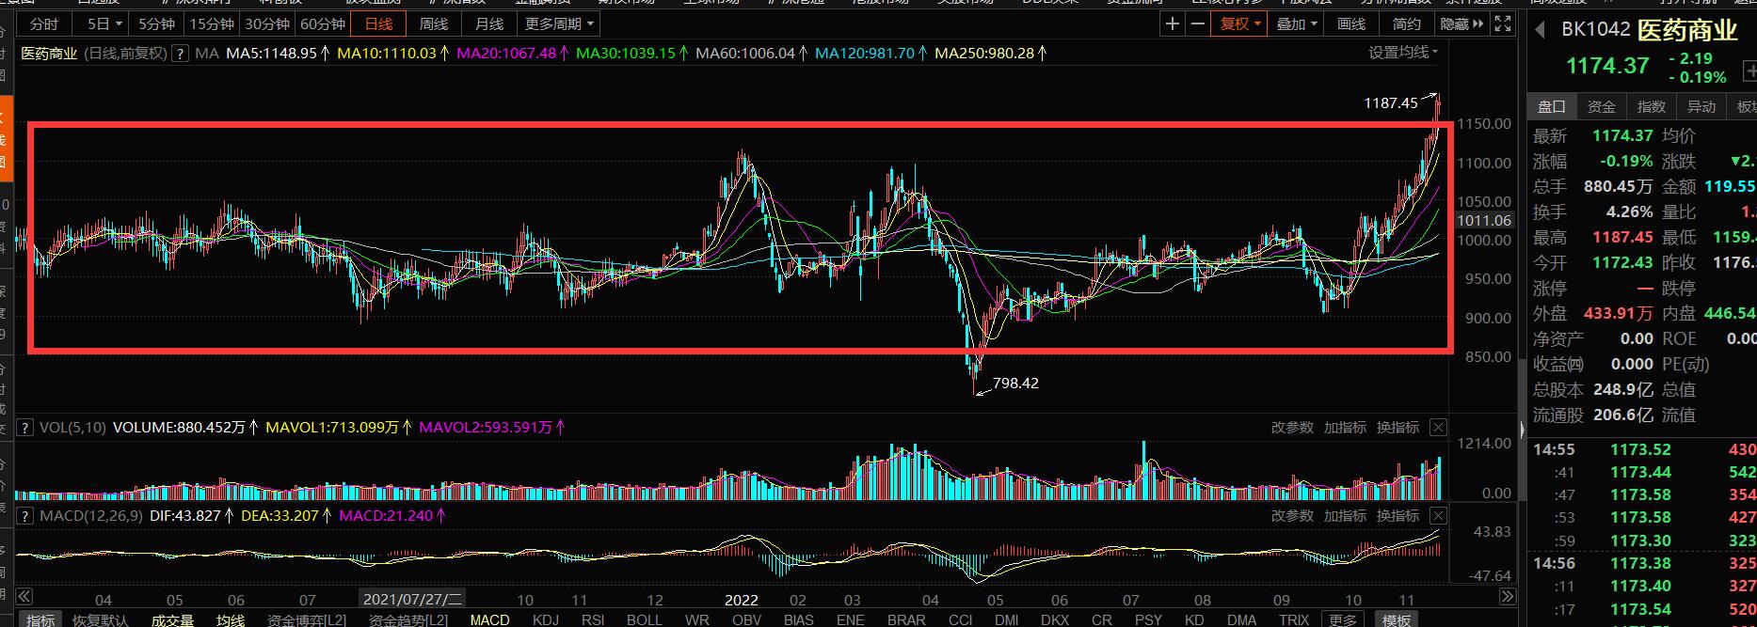This screenshot has width=1757, height=627.
Task: Select the BOLL indicator tab
Action: 645,619
